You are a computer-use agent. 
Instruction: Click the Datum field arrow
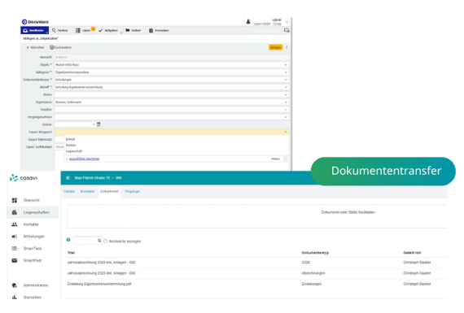pos(94,124)
